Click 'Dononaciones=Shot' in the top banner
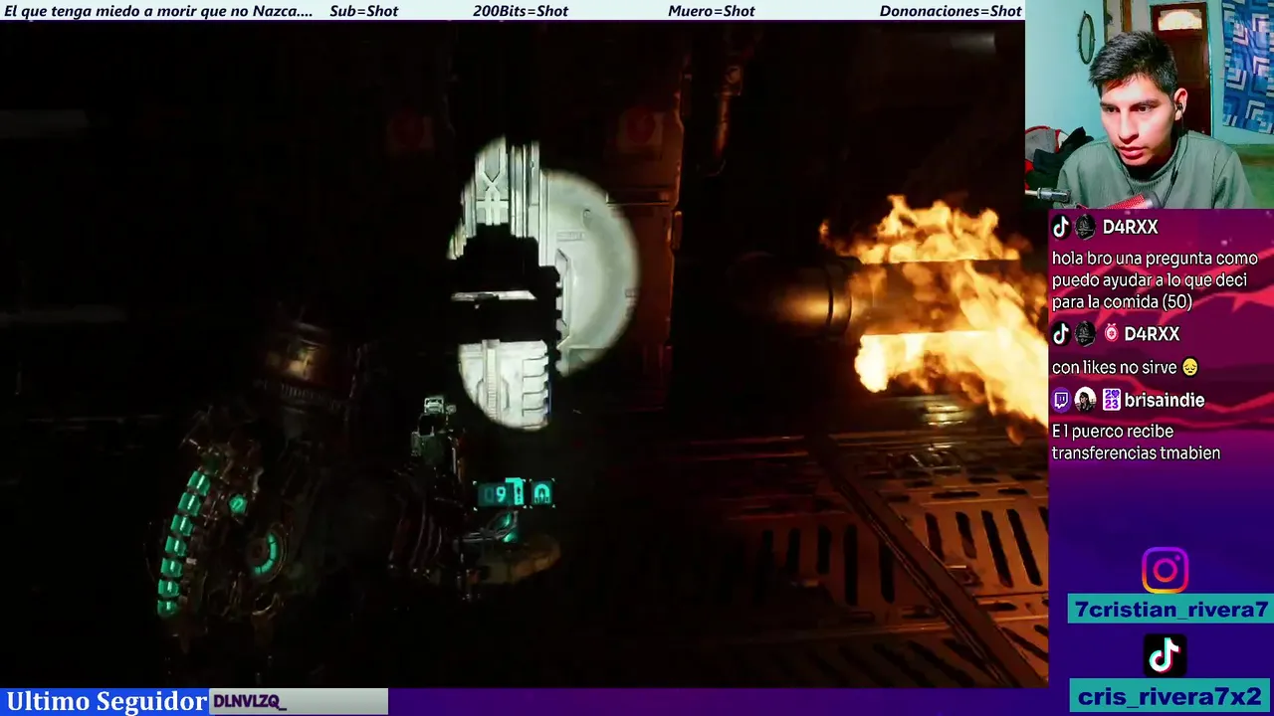Screen dimensions: 1274x716 [x=951, y=11]
